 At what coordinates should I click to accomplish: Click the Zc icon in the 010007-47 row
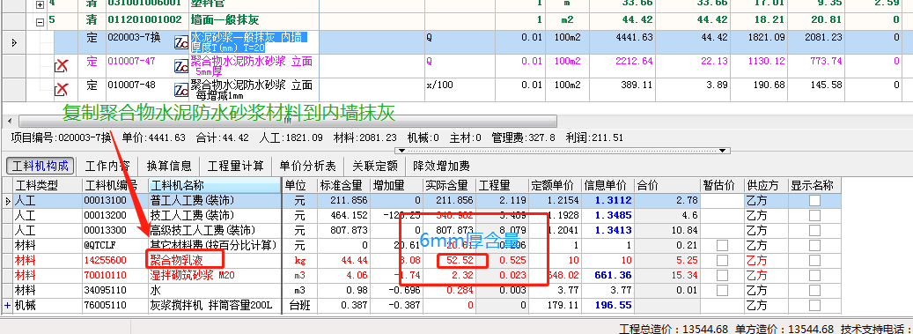pyautogui.click(x=181, y=66)
